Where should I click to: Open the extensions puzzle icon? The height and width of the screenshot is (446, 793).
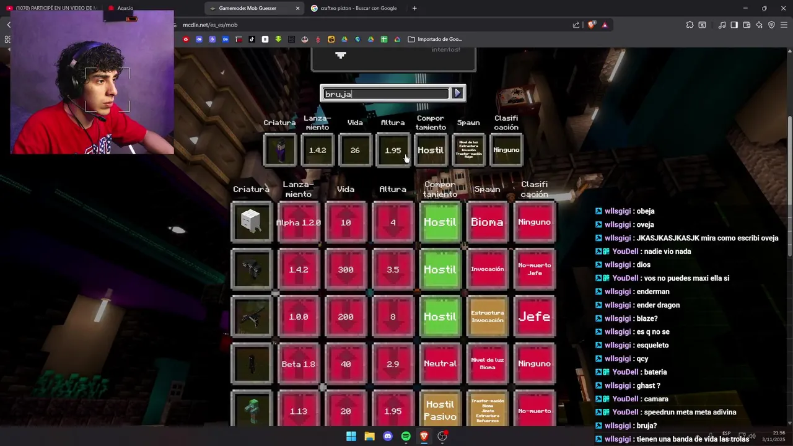690,25
